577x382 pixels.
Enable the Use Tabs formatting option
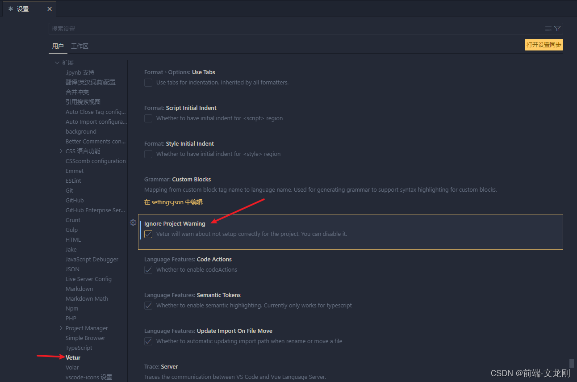[x=148, y=82]
